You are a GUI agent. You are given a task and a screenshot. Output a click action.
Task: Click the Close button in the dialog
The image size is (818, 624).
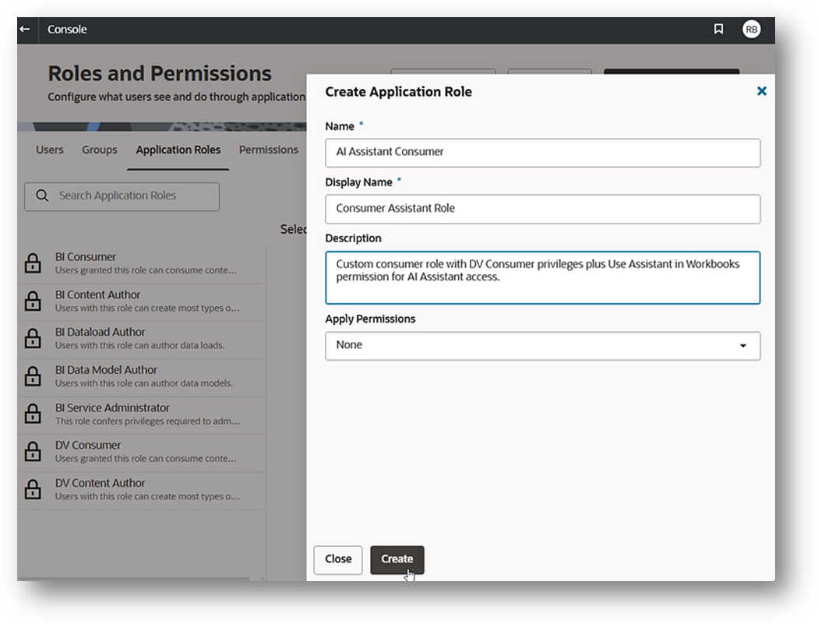(x=337, y=559)
